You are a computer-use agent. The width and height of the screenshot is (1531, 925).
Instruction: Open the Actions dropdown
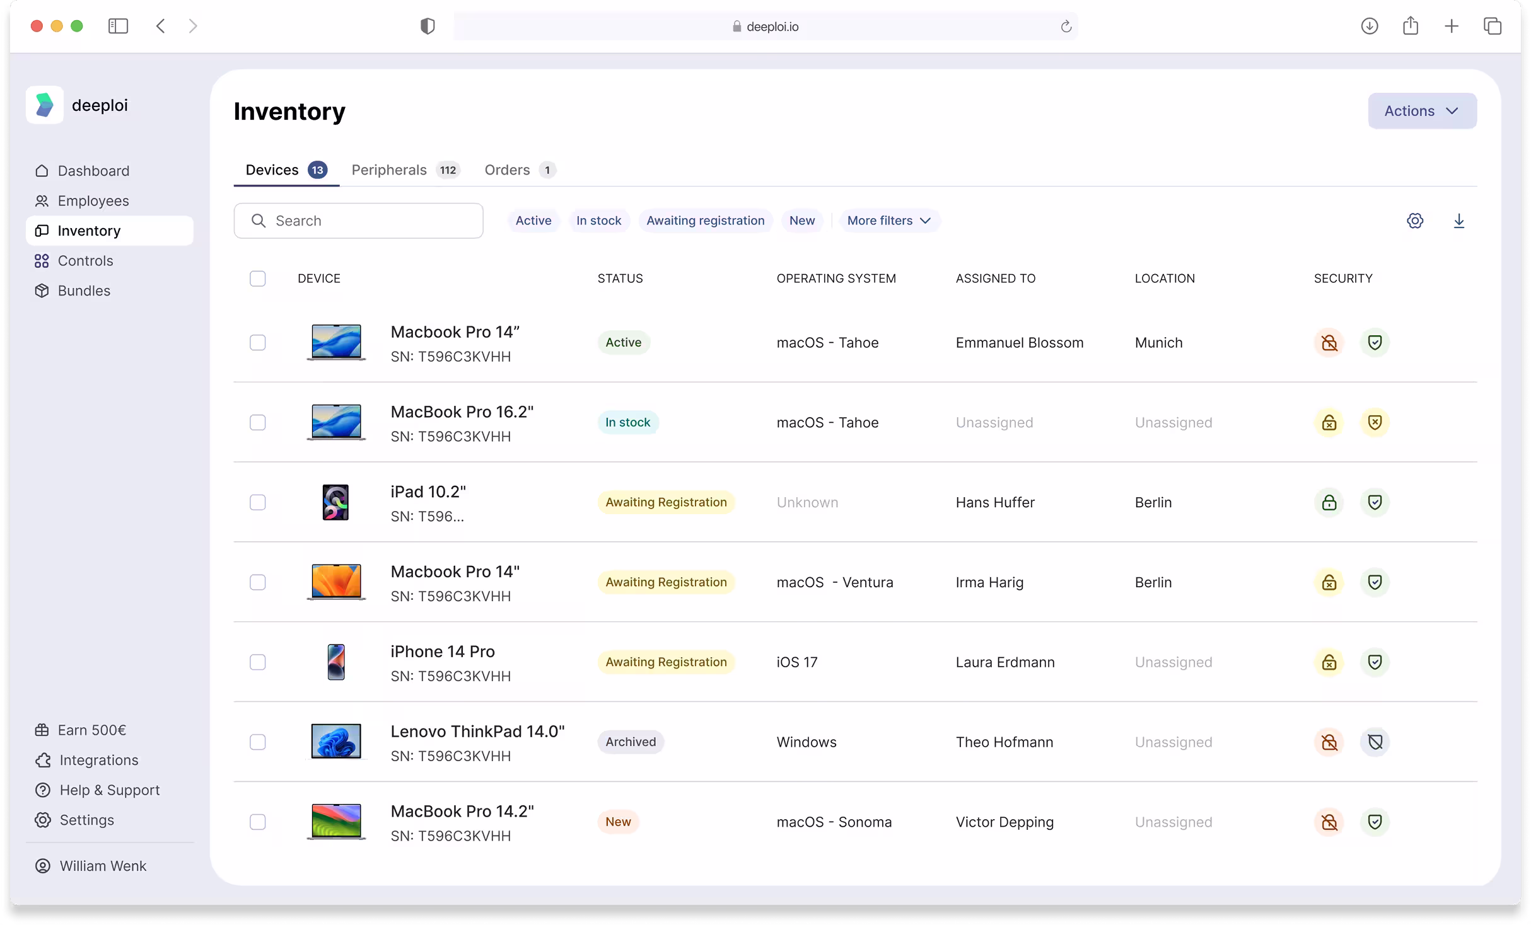(x=1422, y=111)
